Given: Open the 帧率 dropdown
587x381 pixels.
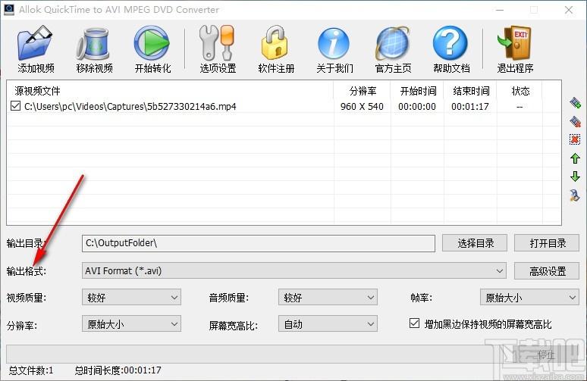Looking at the screenshot, I should (529, 297).
